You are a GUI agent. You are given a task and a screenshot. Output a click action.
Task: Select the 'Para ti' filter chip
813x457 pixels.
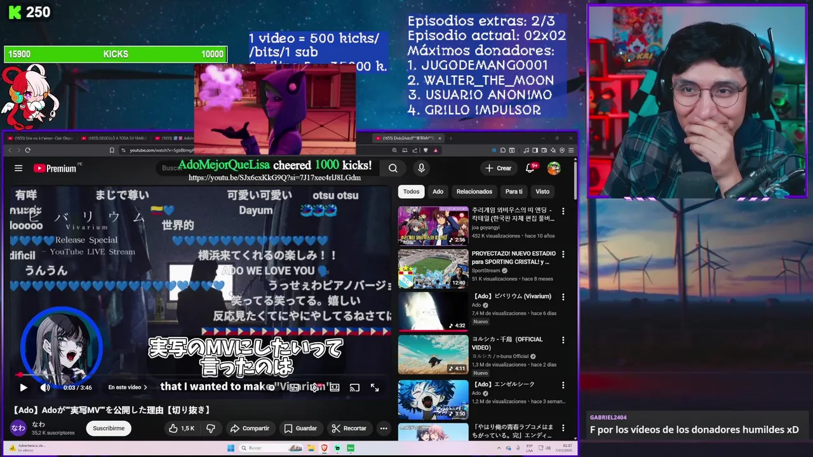[x=514, y=192]
